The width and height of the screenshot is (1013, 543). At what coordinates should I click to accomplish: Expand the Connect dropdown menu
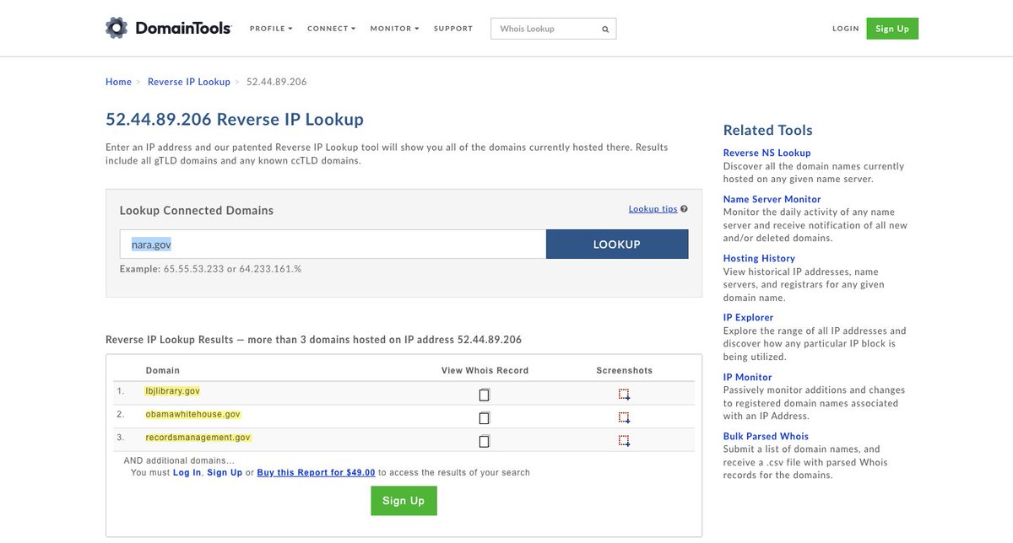click(331, 29)
